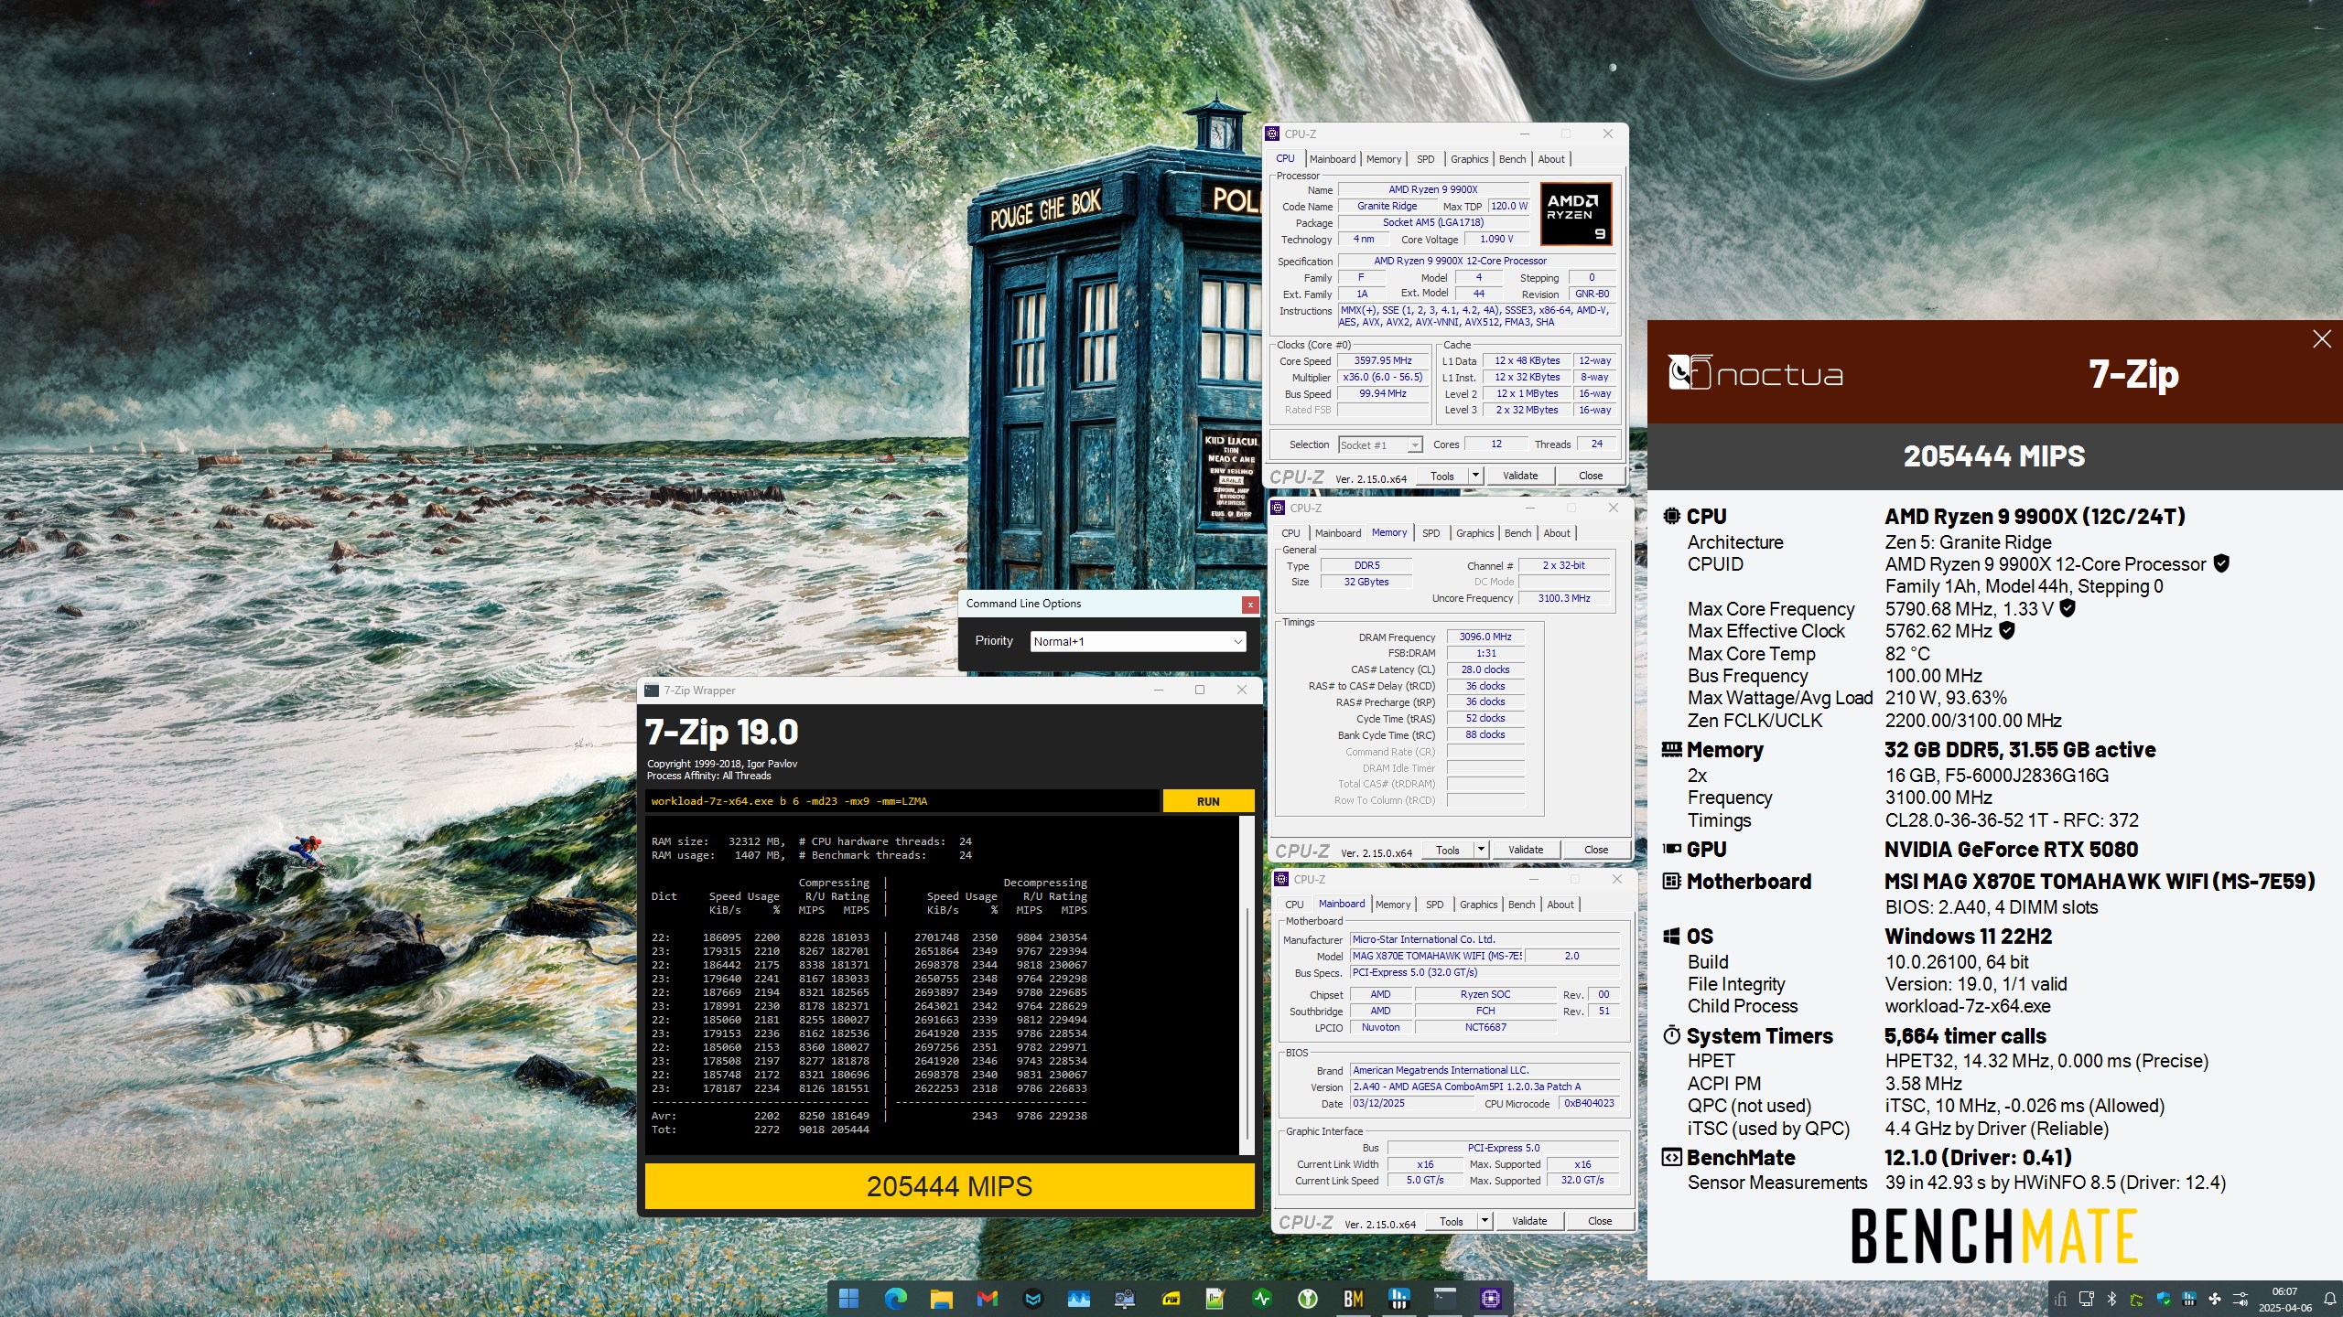Image resolution: width=2343 pixels, height=1317 pixels.
Task: Open the Priority combo box
Action: coord(1138,642)
